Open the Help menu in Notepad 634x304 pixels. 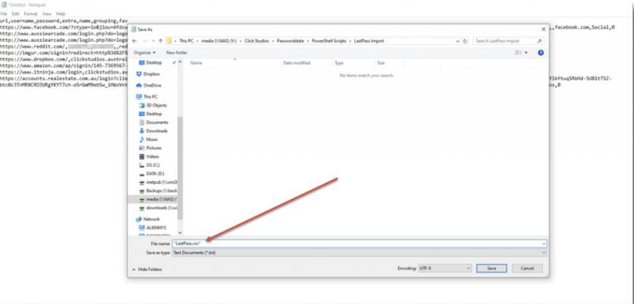click(61, 14)
